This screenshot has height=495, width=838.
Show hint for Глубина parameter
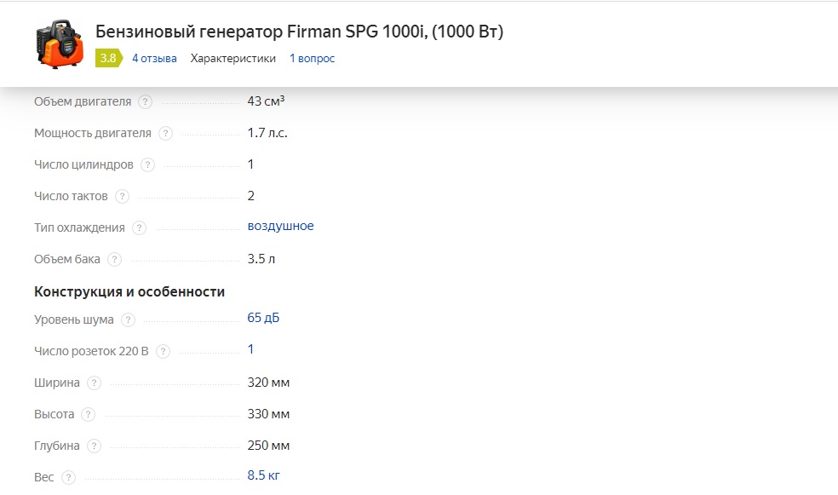(94, 446)
